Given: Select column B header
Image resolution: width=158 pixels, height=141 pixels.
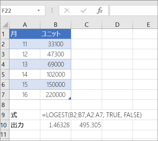Looking at the screenshot, I should pos(56,25).
